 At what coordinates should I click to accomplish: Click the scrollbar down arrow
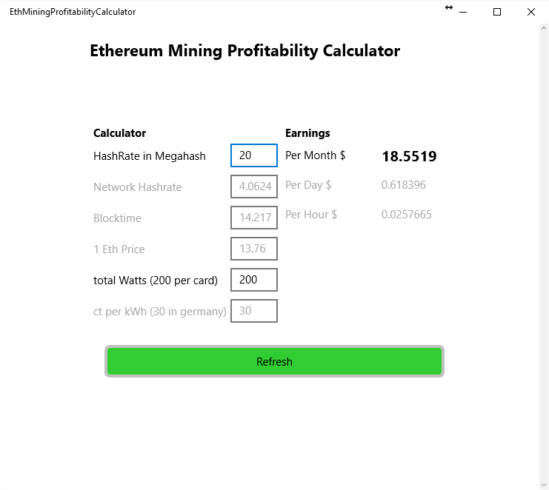click(x=544, y=485)
